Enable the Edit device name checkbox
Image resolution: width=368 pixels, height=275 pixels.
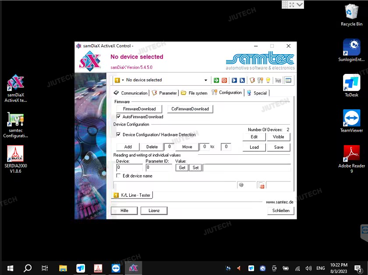[119, 176]
